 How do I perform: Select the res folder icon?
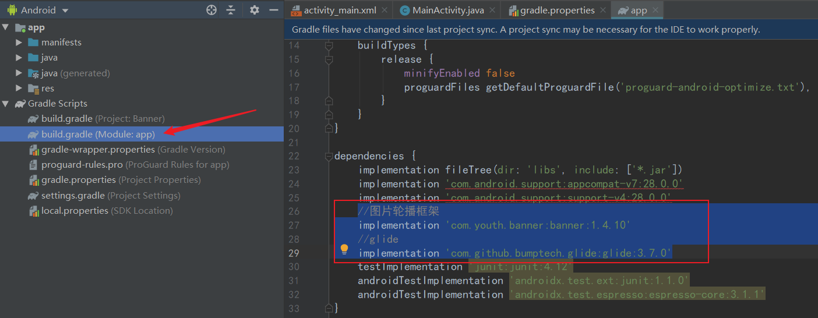33,88
